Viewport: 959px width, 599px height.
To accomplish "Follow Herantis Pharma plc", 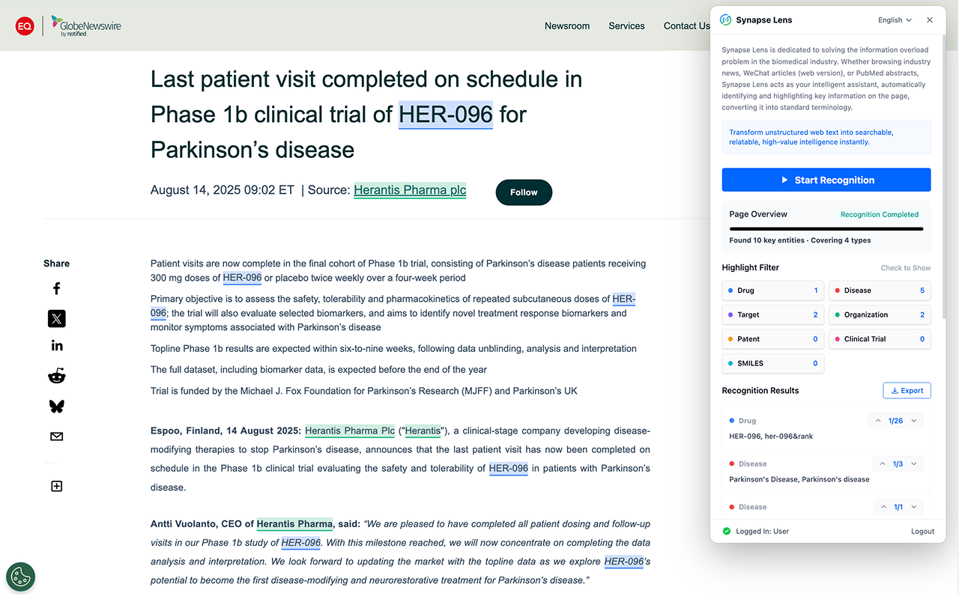I will [524, 192].
